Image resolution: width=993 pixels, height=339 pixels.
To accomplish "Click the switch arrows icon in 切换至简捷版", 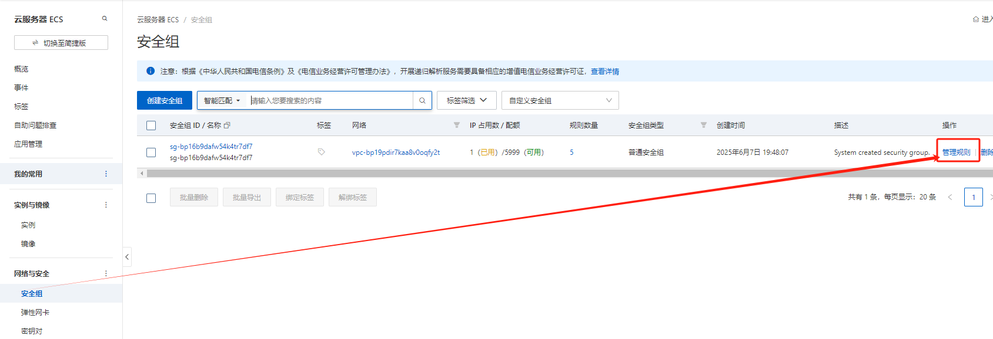I will 35,43.
